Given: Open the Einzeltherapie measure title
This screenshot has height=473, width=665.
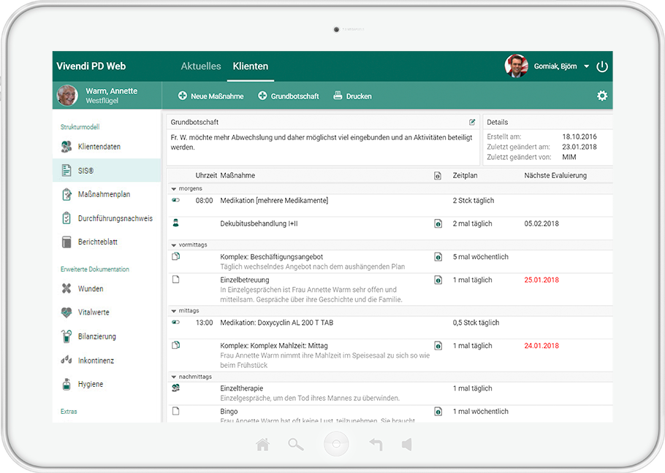Looking at the screenshot, I should pyautogui.click(x=242, y=388).
